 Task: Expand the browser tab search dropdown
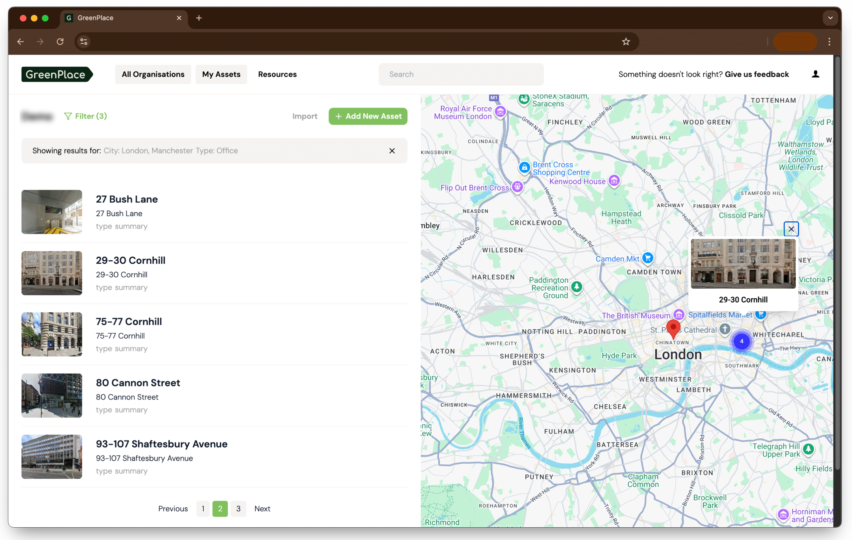coord(830,18)
